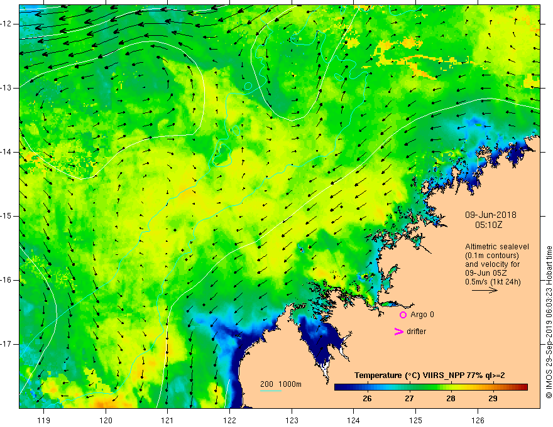This screenshot has width=553, height=427.
Task: Click the longitude label 124
Action: click(353, 420)
